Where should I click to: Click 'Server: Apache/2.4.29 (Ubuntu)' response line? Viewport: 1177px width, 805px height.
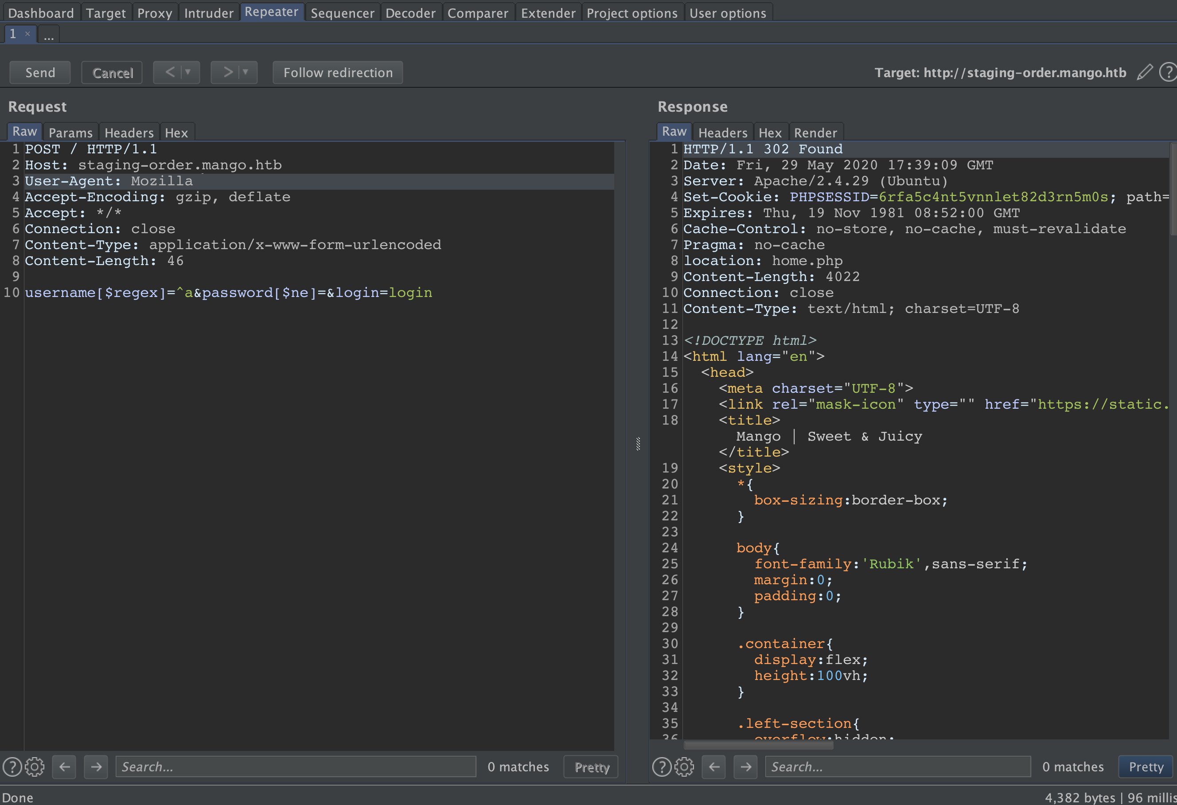click(815, 181)
